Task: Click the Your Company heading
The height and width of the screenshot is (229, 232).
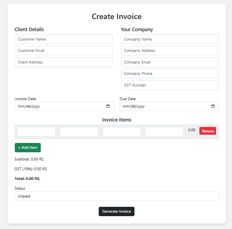Action: pos(137,30)
